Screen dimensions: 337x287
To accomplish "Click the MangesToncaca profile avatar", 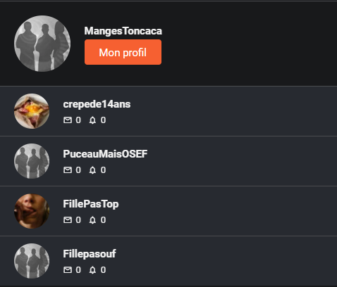I will pyautogui.click(x=42, y=44).
